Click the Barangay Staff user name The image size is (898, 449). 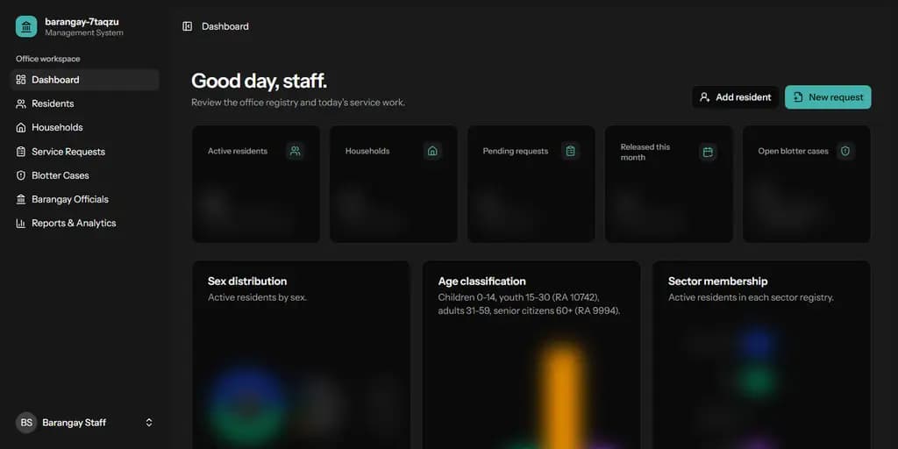[x=75, y=423]
